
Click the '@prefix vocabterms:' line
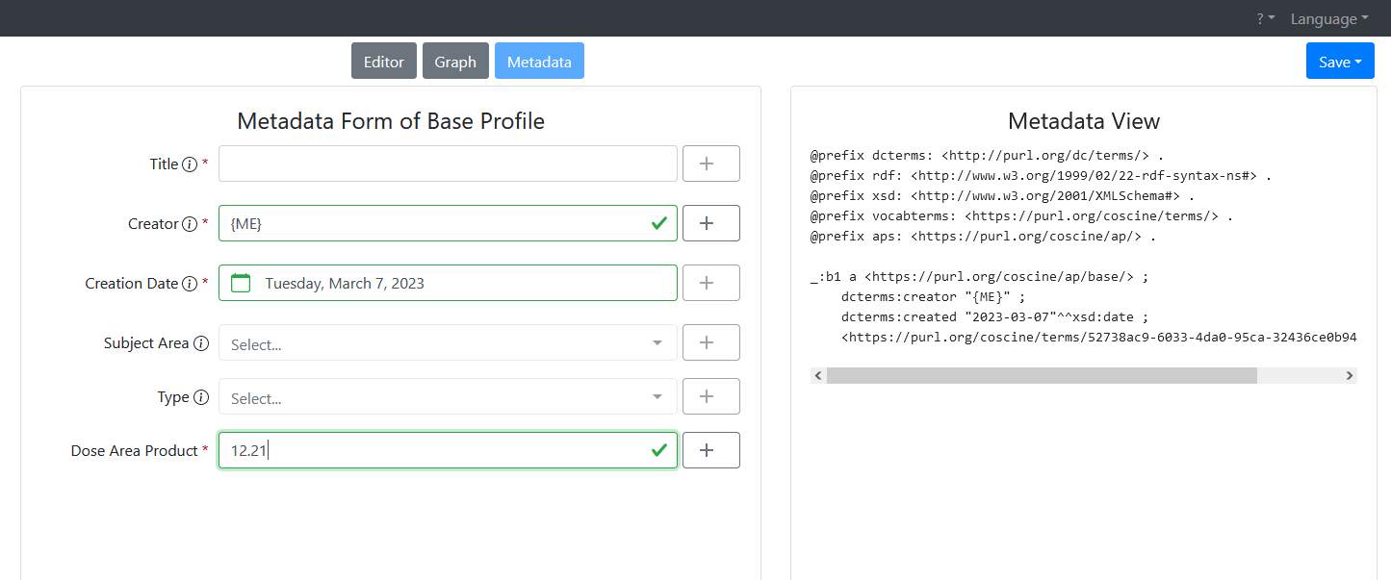pyautogui.click(x=1021, y=215)
